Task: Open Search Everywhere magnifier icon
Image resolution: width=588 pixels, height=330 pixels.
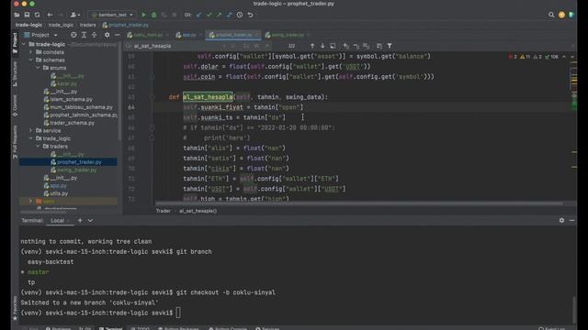Action: (x=551, y=15)
